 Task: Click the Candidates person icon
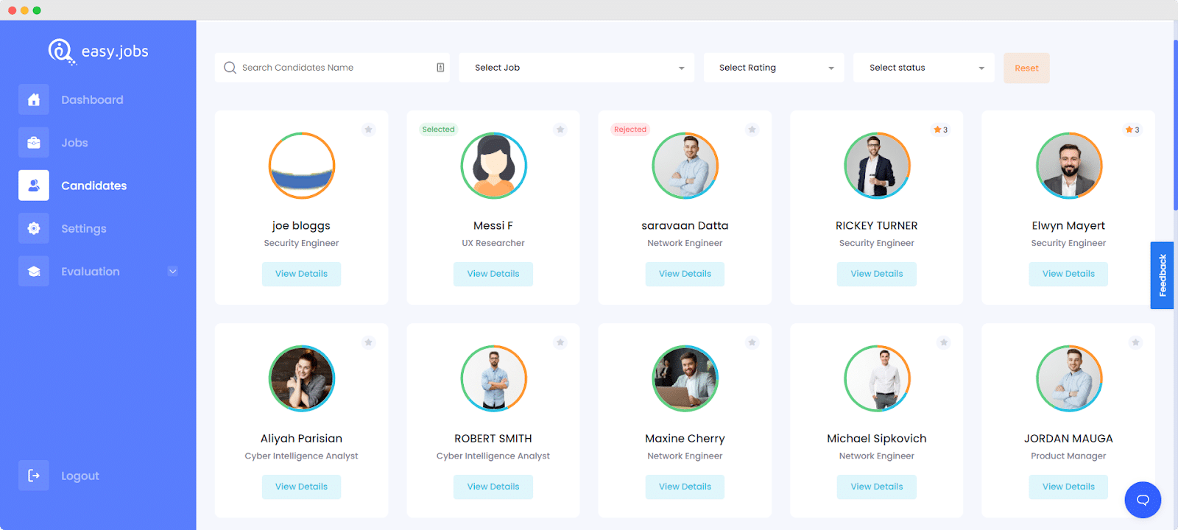[34, 185]
